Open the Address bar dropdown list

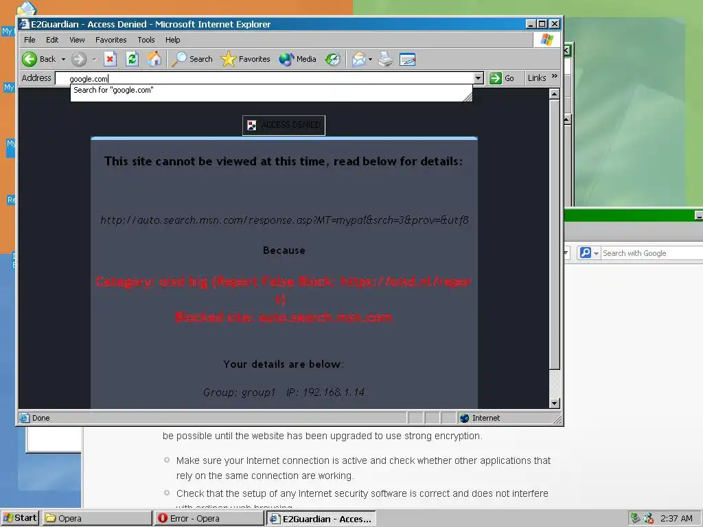coord(479,78)
